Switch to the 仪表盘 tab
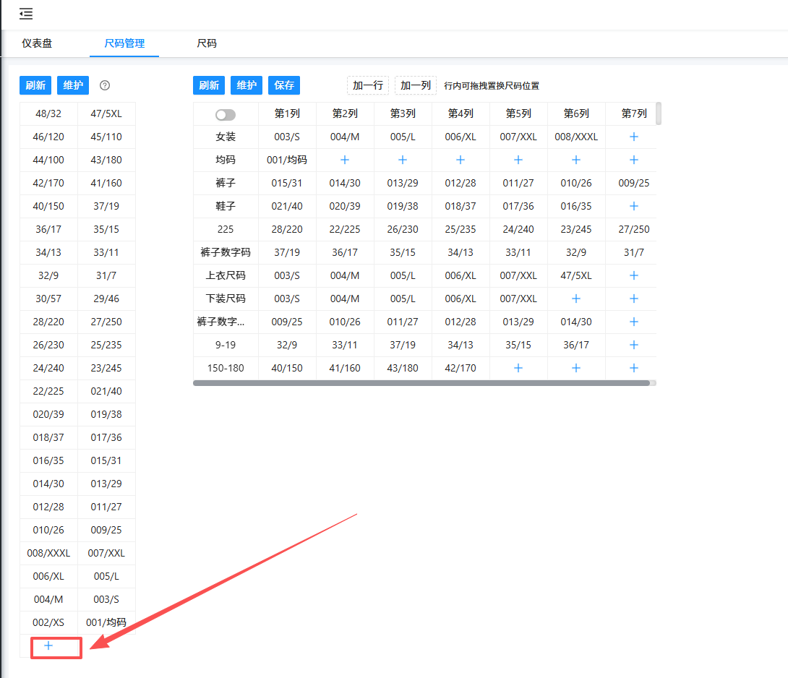Screen dimensions: 788x678 (x=37, y=43)
